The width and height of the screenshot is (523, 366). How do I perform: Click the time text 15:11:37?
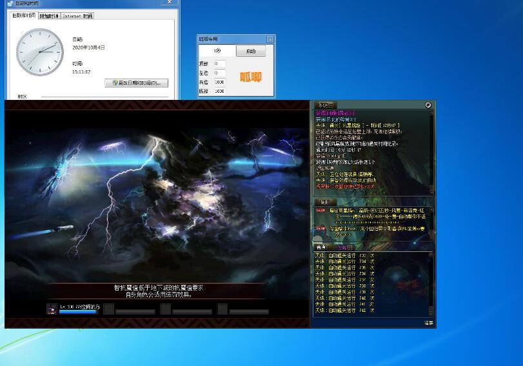point(81,72)
